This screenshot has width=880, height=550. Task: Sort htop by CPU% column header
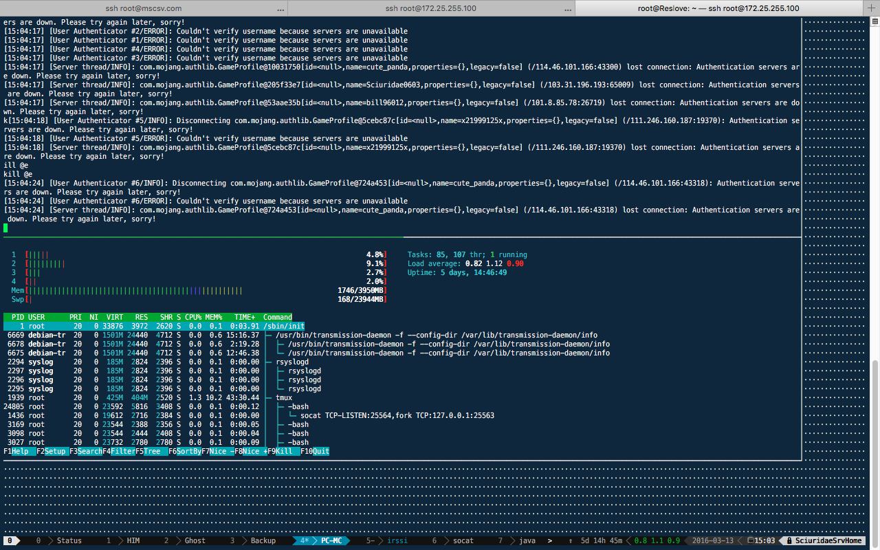pyautogui.click(x=193, y=318)
